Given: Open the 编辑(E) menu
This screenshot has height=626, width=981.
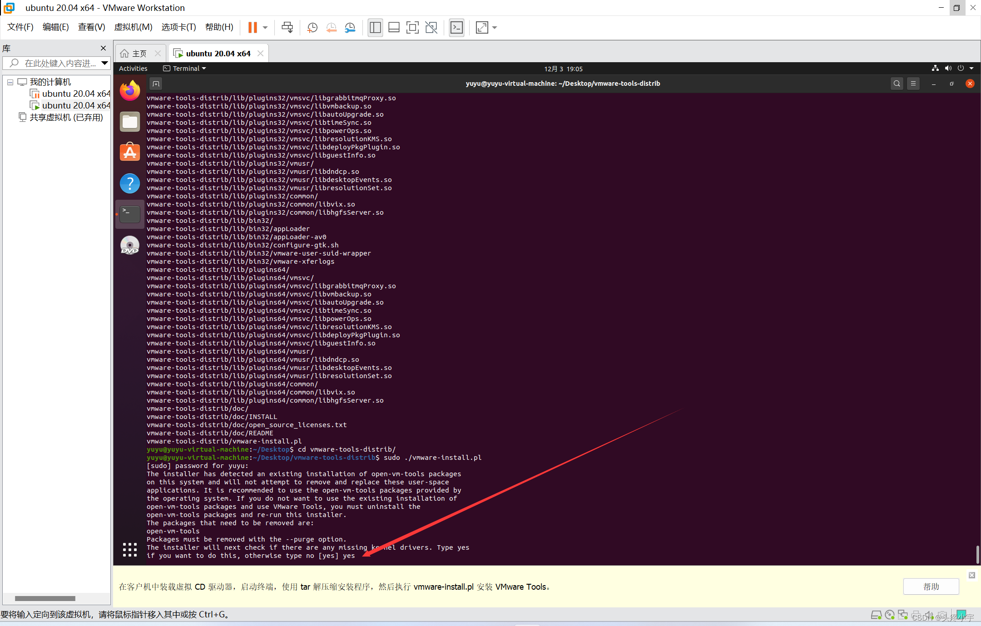Looking at the screenshot, I should pyautogui.click(x=56, y=27).
